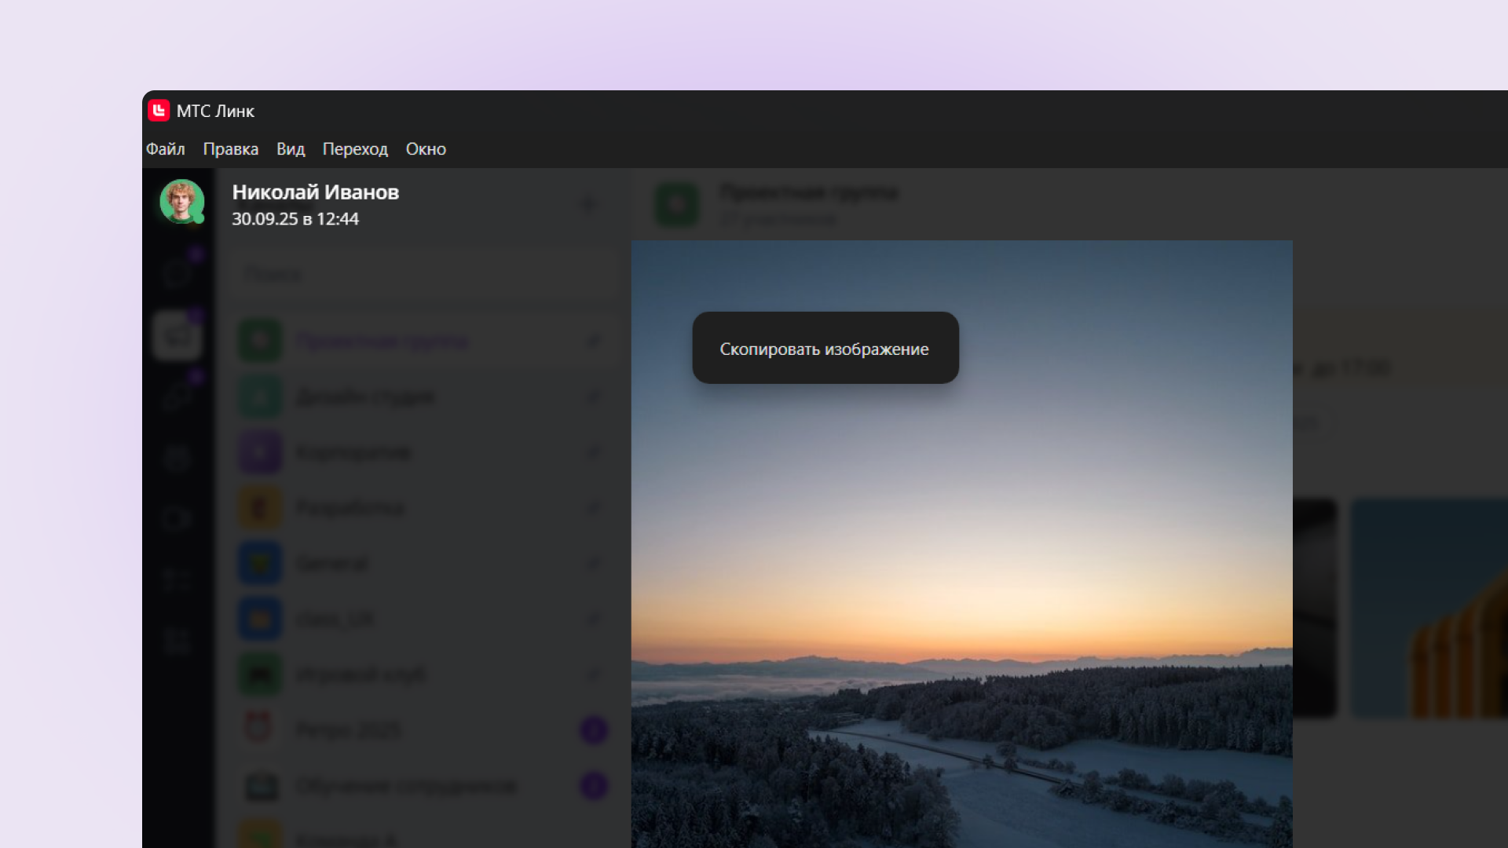Open the yellow building thumbnail on the right

[1428, 609]
